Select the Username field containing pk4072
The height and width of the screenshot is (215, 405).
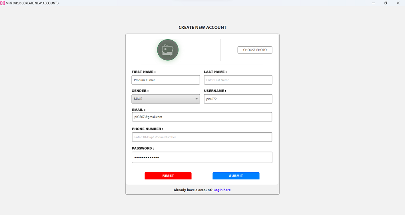(x=238, y=99)
